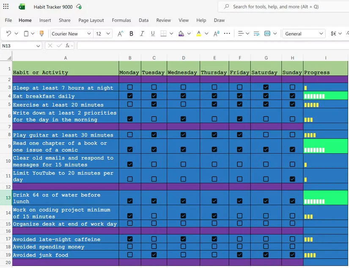Select column I header
Image resolution: width=349 pixels, height=268 pixels.
click(325, 58)
